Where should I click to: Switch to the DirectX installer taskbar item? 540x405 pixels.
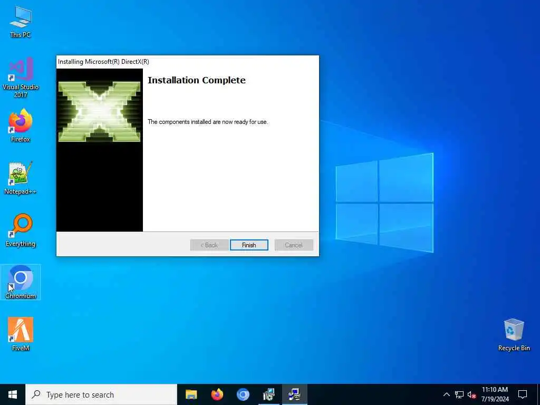coord(294,394)
